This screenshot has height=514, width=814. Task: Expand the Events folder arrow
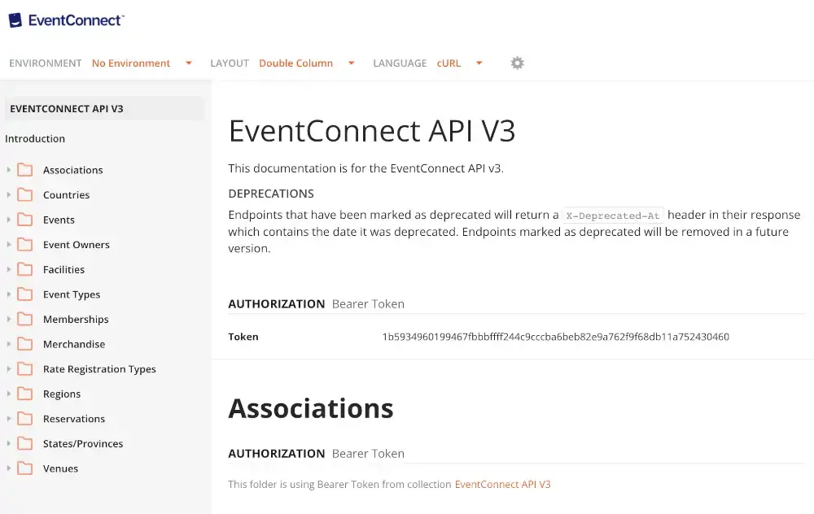point(9,220)
